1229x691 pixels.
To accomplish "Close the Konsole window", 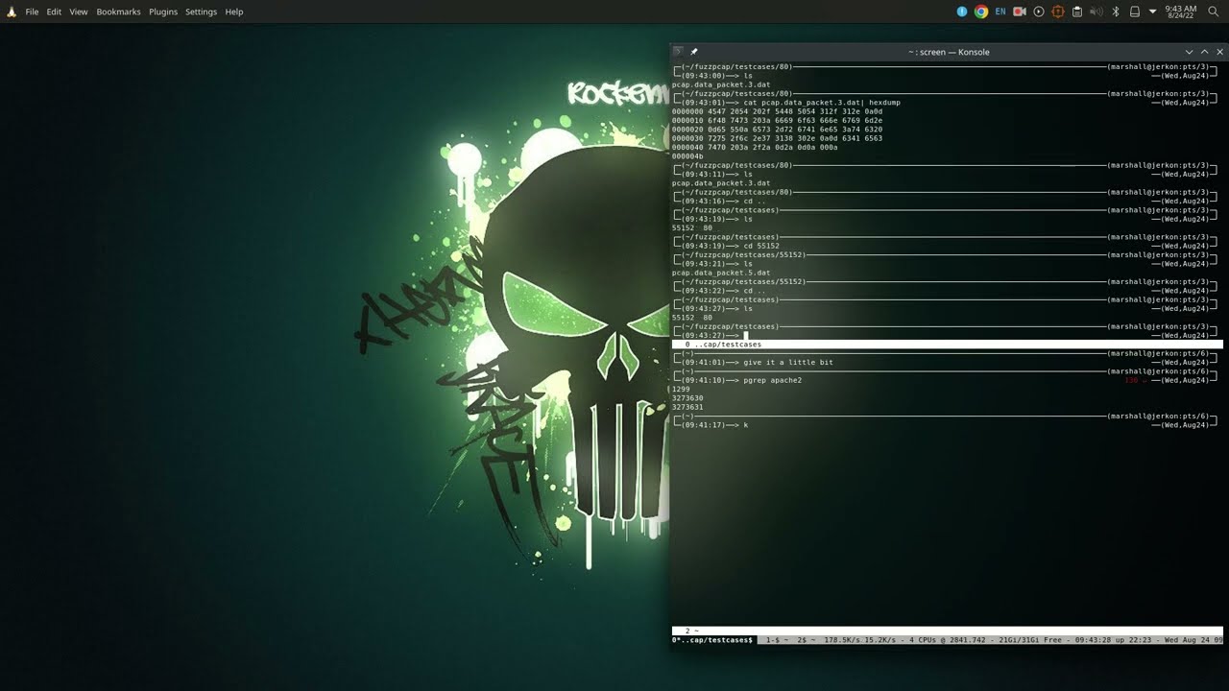I will click(1220, 52).
